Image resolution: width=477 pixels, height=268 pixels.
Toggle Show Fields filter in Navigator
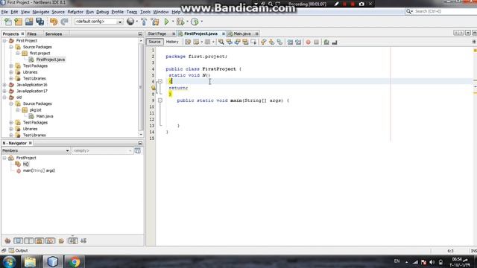coord(18,241)
